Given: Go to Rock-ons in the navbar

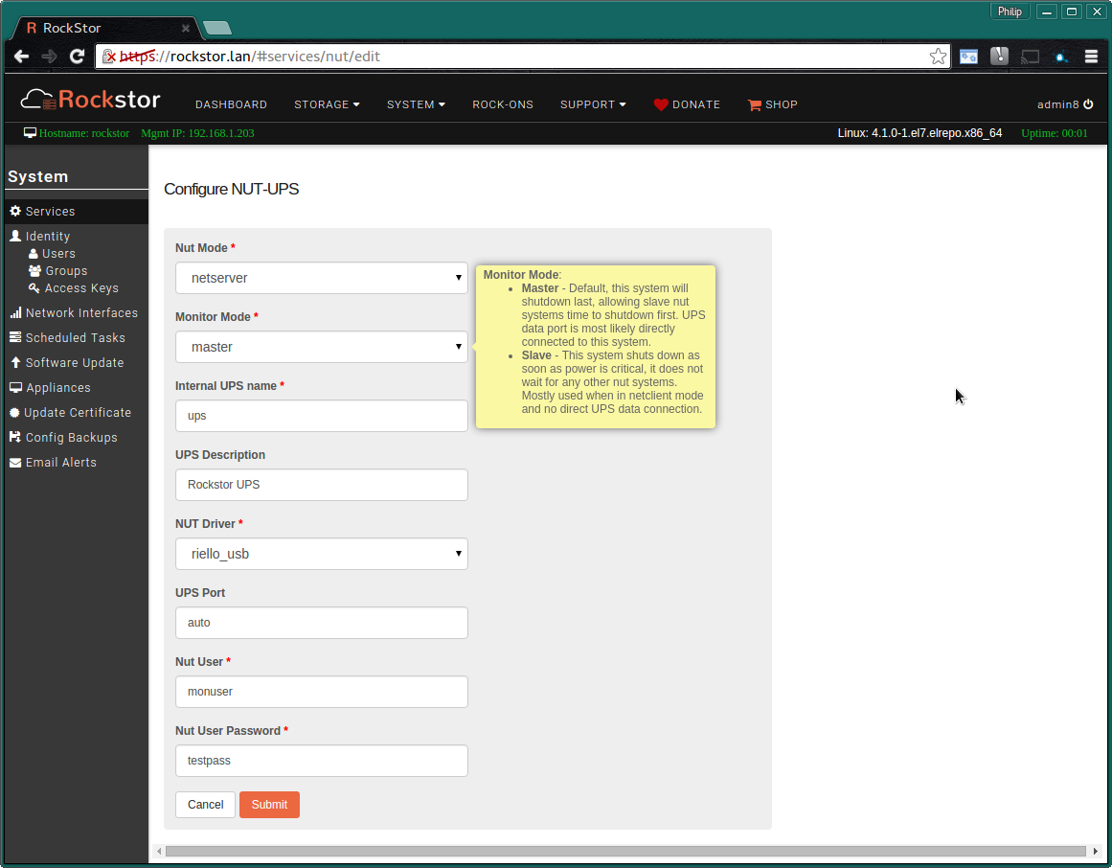Looking at the screenshot, I should click(x=503, y=104).
